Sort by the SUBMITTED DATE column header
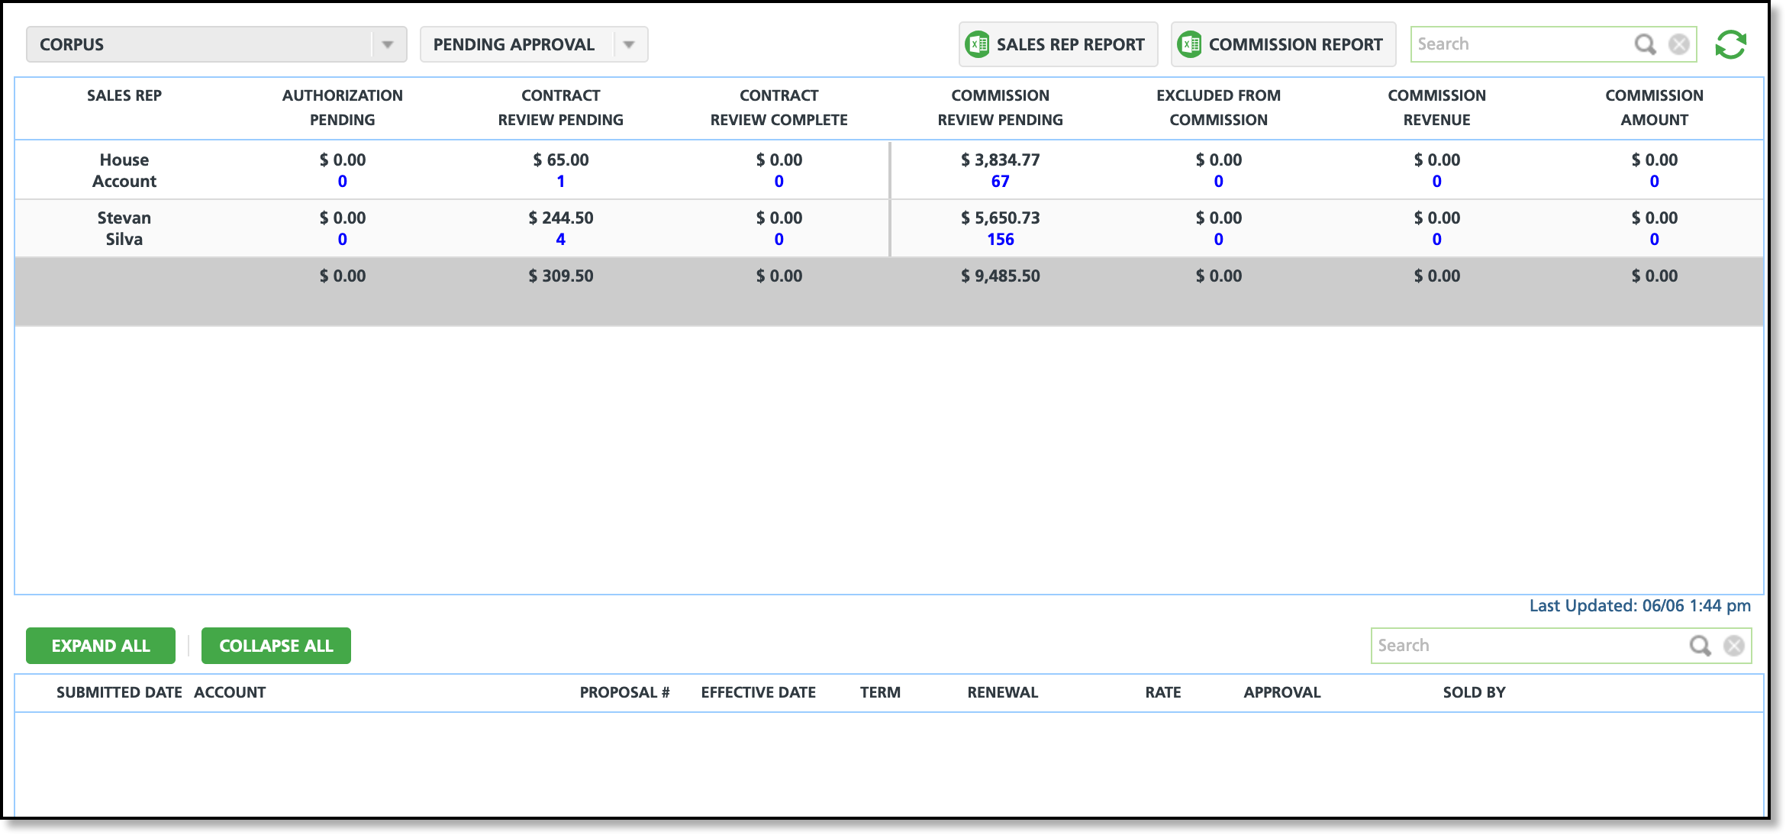The height and width of the screenshot is (835, 1786). pos(119,692)
